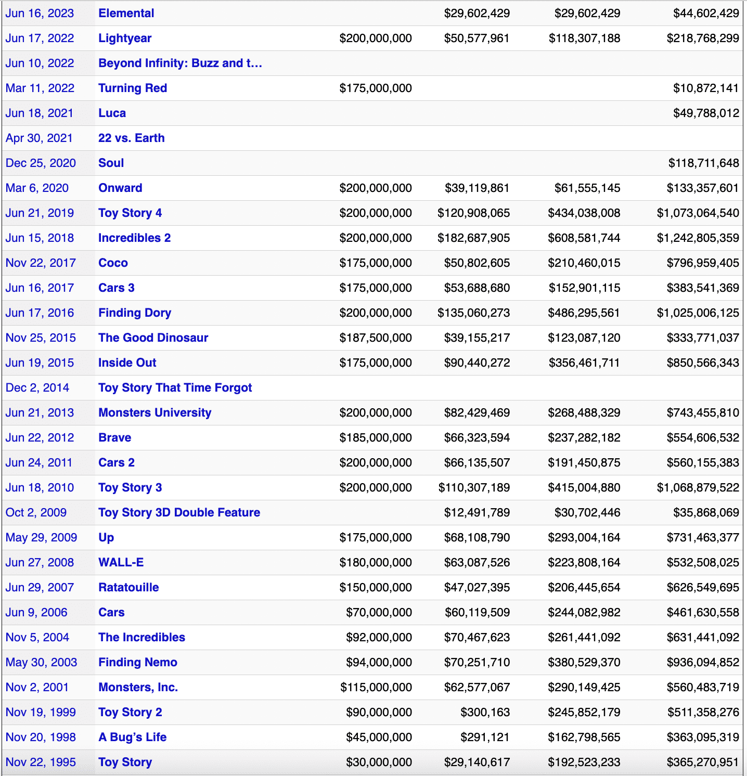Click the Incredibles 2 title
Image resolution: width=747 pixels, height=776 pixels.
(x=135, y=238)
